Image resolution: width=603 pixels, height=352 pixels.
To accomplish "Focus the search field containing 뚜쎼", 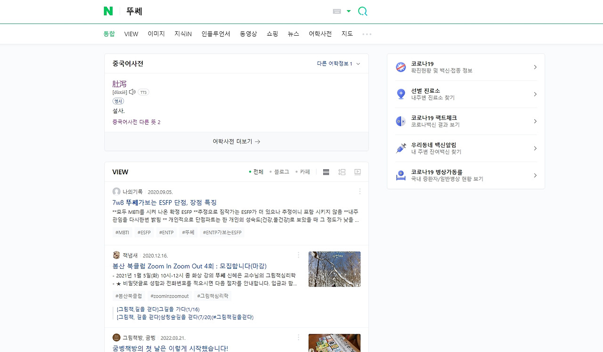I will 226,11.
